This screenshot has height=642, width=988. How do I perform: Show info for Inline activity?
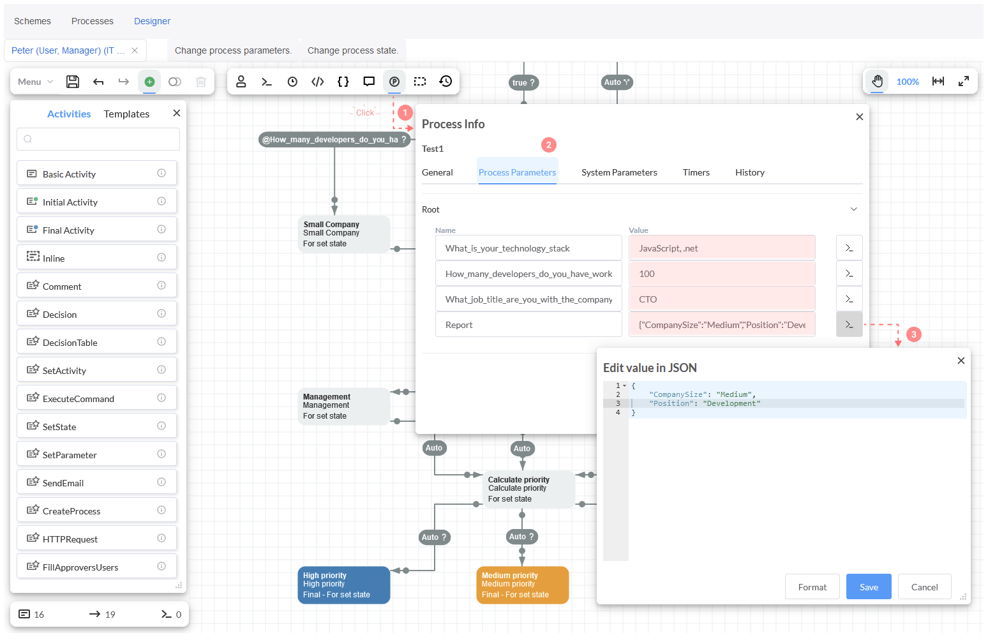tap(161, 258)
